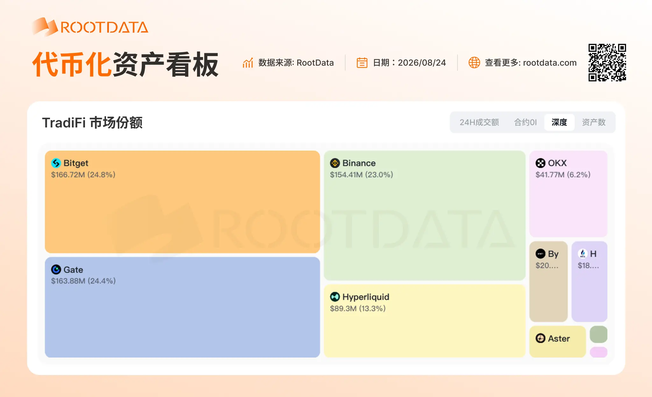Click the Bitget logo icon
The image size is (652, 397).
[56, 163]
